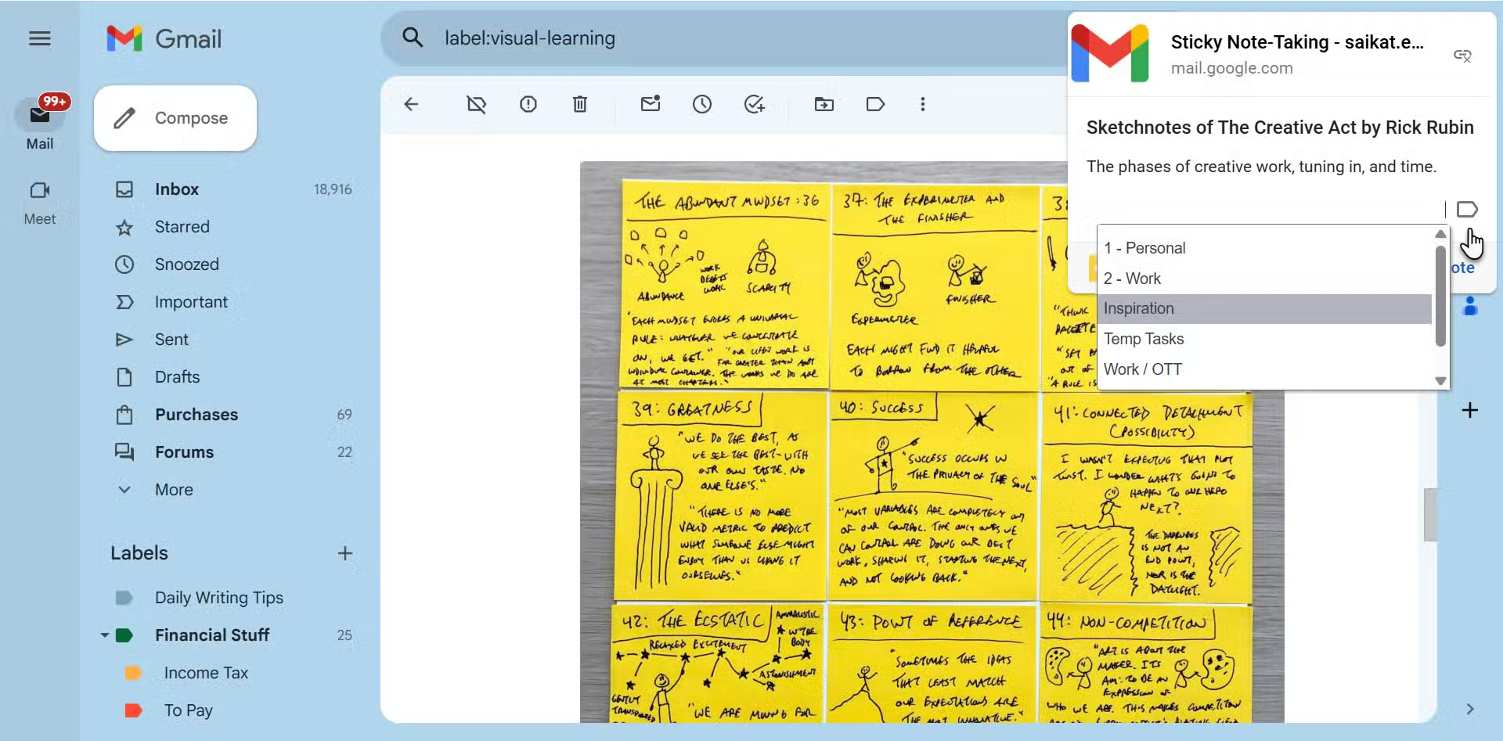Click the label tag icon in note popup
1503x741 pixels.
[1467, 210]
